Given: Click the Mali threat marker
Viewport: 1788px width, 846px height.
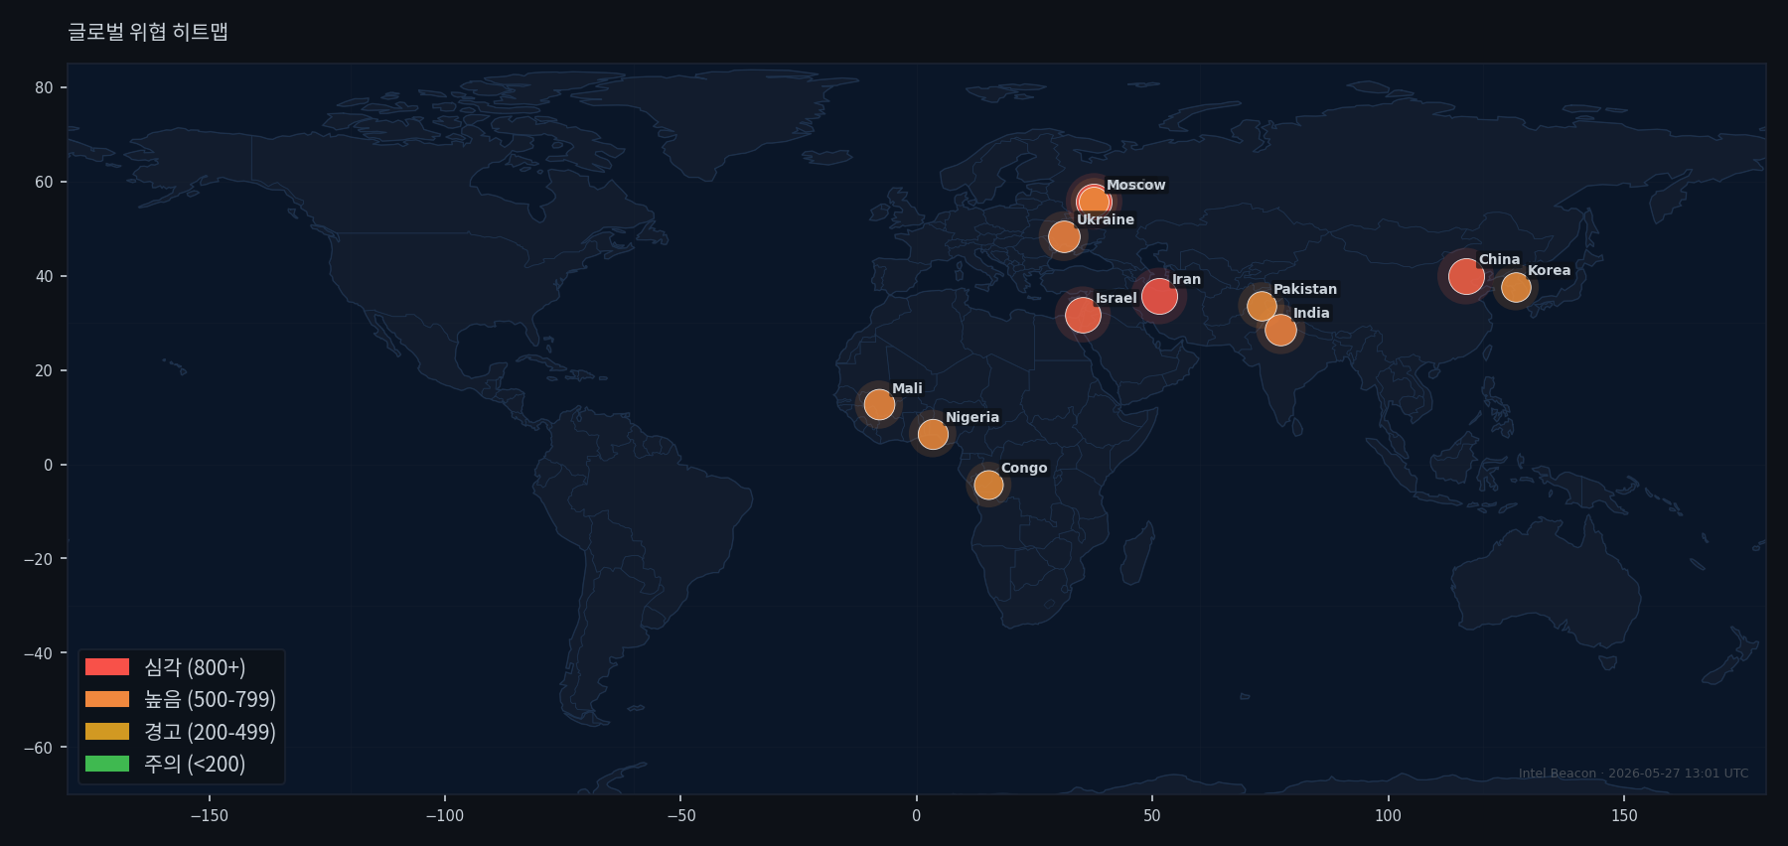Looking at the screenshot, I should coord(879,404).
